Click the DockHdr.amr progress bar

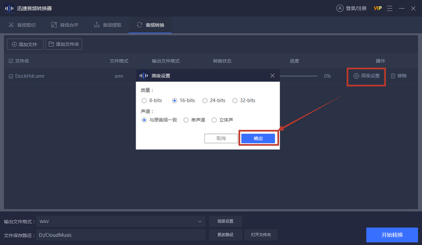pyautogui.click(x=299, y=76)
